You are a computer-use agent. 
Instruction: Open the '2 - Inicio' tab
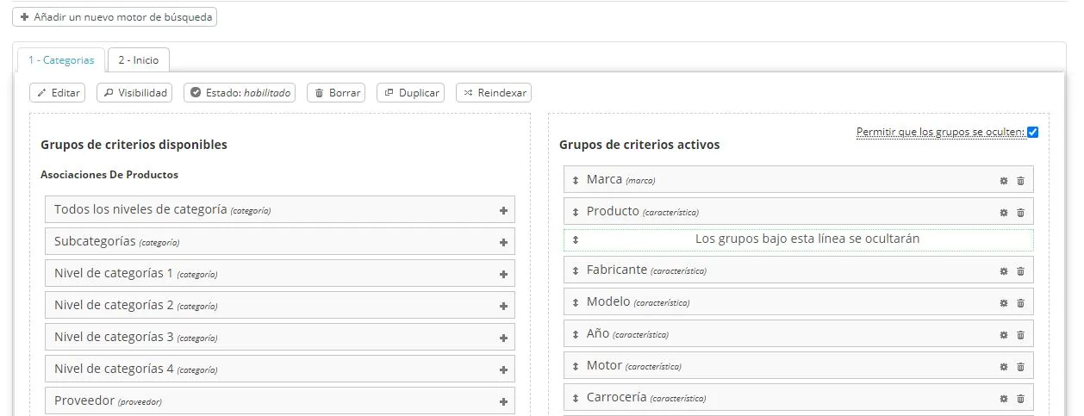139,60
